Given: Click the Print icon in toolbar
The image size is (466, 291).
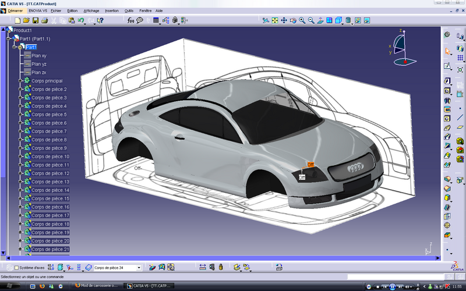Looking at the screenshot, I should (x=44, y=20).
